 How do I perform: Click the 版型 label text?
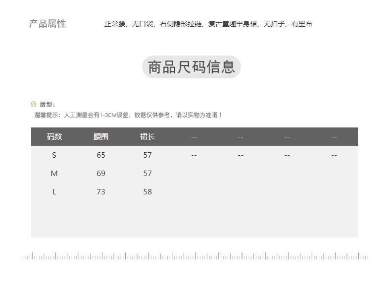[47, 104]
